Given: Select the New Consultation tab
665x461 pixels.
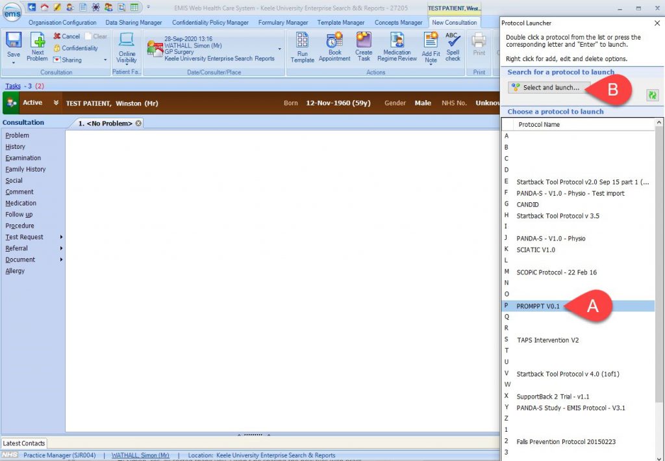Looking at the screenshot, I should pos(454,23).
